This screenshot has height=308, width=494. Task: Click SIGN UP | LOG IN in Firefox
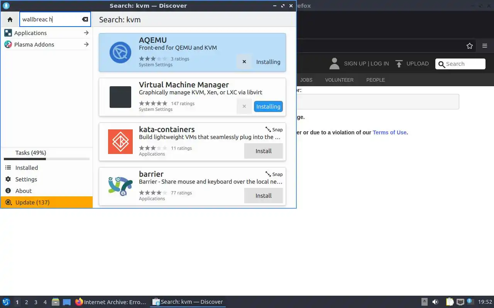(x=366, y=64)
